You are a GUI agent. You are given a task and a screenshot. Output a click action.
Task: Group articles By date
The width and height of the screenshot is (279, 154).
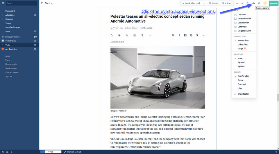241,67
